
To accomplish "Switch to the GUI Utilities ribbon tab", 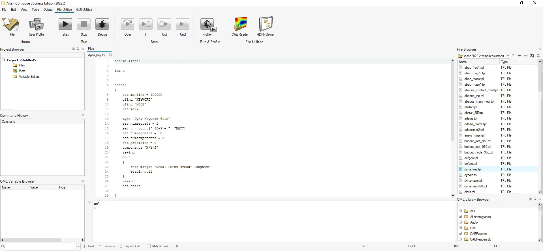I will pos(84,10).
